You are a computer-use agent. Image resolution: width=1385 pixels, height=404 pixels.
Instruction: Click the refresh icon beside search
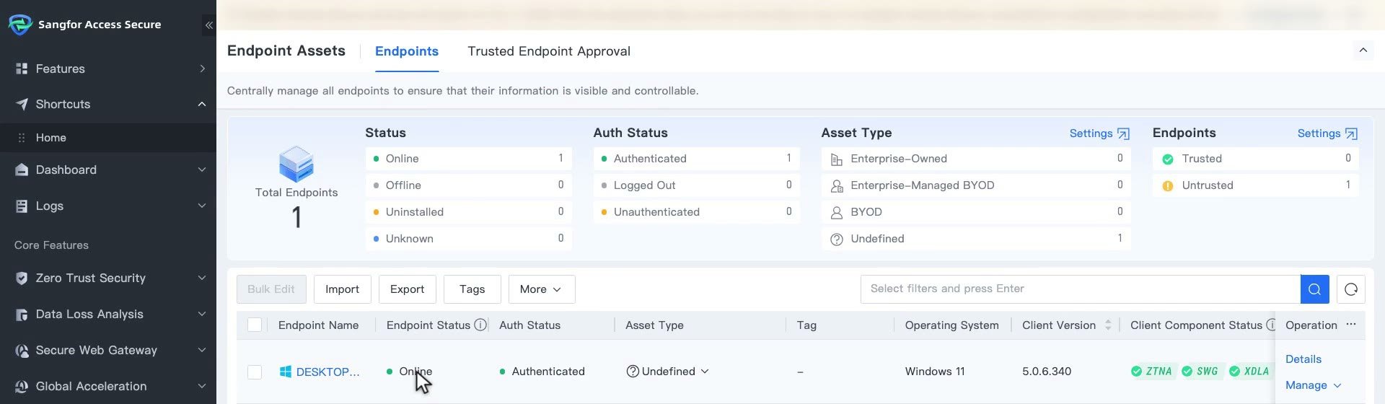(x=1351, y=289)
